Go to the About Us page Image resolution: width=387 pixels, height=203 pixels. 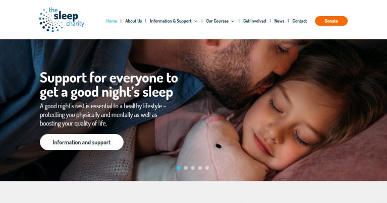[x=134, y=21]
